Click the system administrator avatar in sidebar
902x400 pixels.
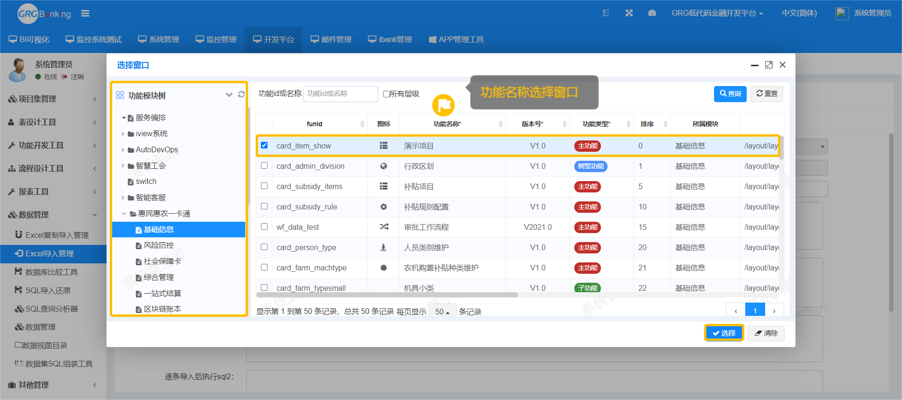pos(18,70)
